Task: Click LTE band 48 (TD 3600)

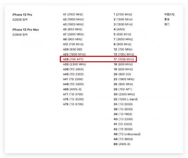Action: (x=123, y=139)
